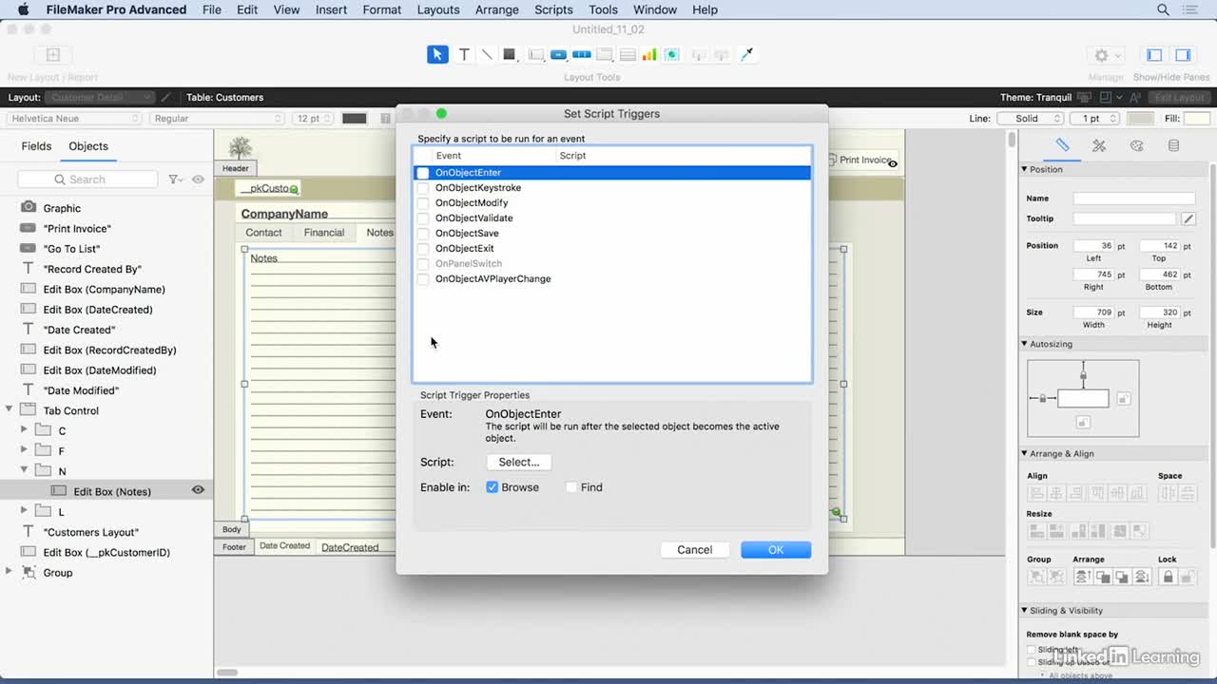This screenshot has height=684, width=1217.
Task: Check the OnObjectEnter trigger checkbox
Action: coord(423,173)
